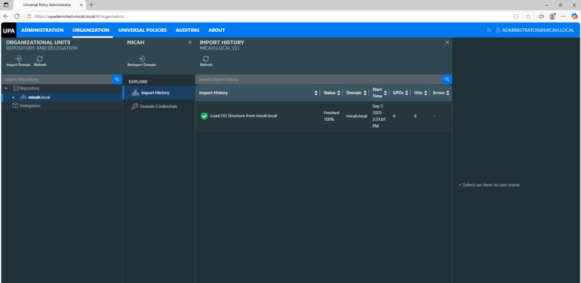Open the Auditing menu
Viewport: 581px width, 283px height.
pyautogui.click(x=187, y=30)
